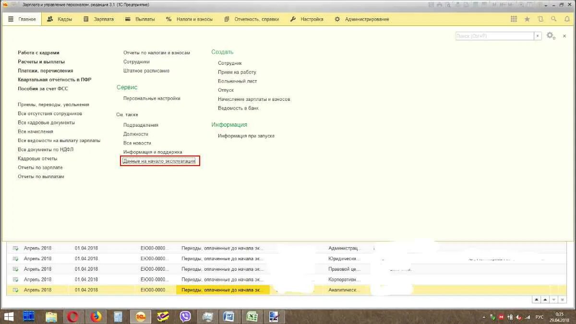Open Платежи, перечисления
The height and width of the screenshot is (324, 576).
(46, 71)
